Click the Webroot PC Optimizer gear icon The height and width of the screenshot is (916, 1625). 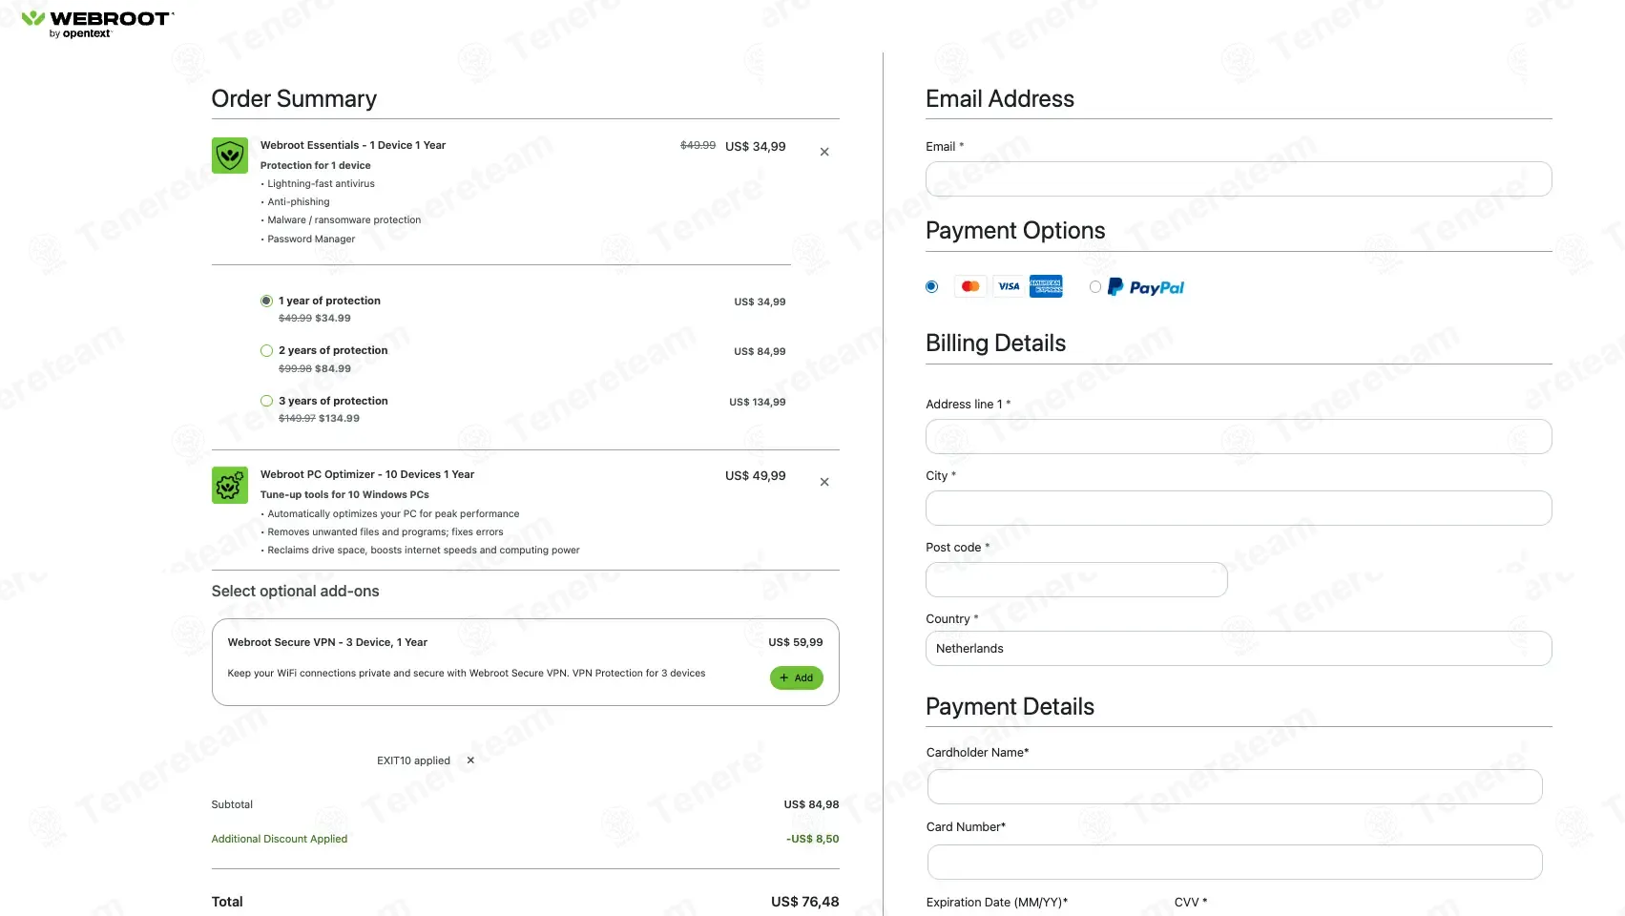click(x=230, y=485)
